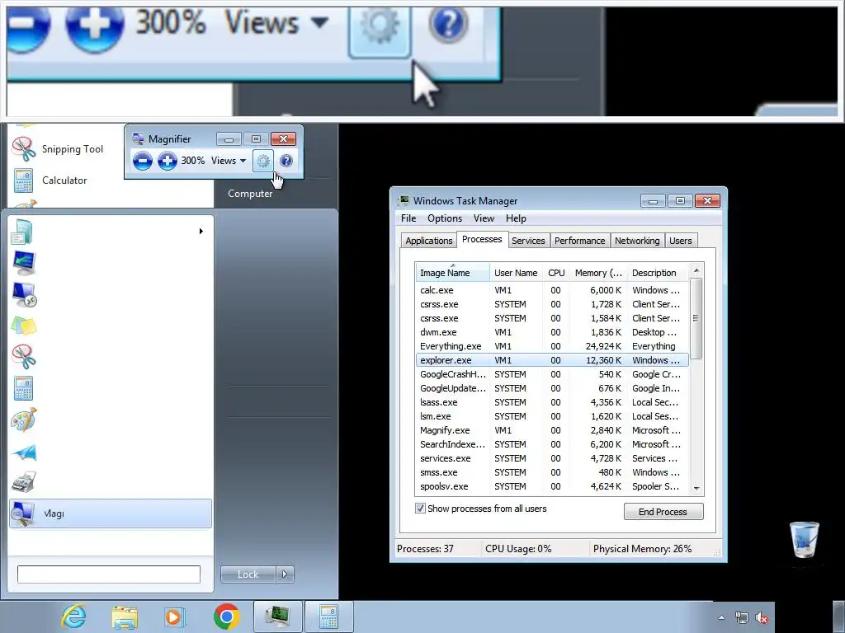This screenshot has width=845, height=633.
Task: Show hidden tray icons arrow
Action: [x=721, y=617]
